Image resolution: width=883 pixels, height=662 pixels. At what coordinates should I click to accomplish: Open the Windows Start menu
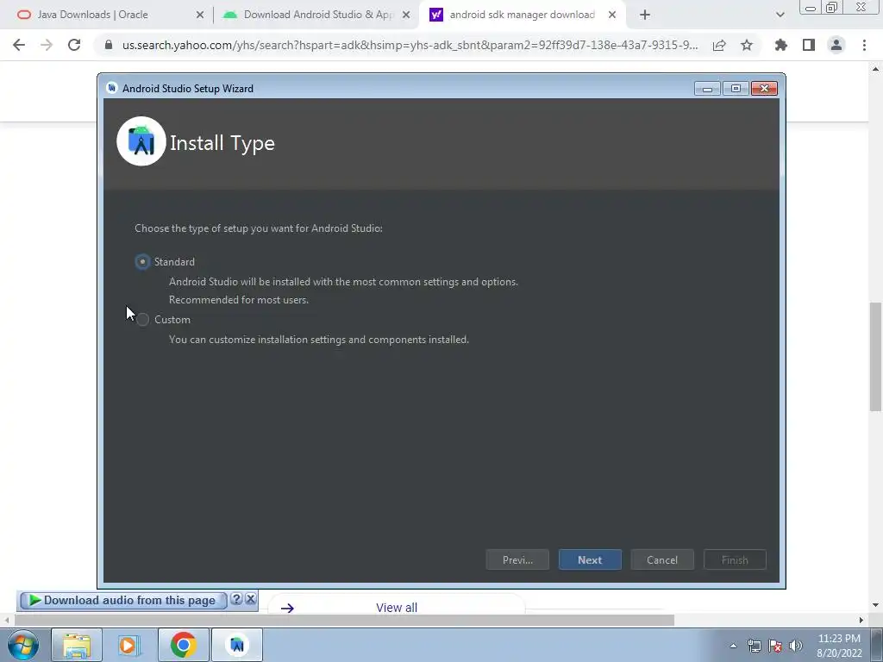pyautogui.click(x=23, y=645)
